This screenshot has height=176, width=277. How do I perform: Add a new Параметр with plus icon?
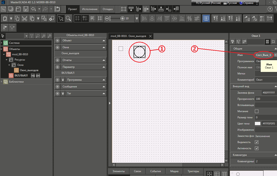(58, 67)
